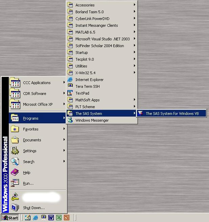This screenshot has height=222, width=209.
Task: Select the Search label in Start menu
Action: (x=29, y=162)
